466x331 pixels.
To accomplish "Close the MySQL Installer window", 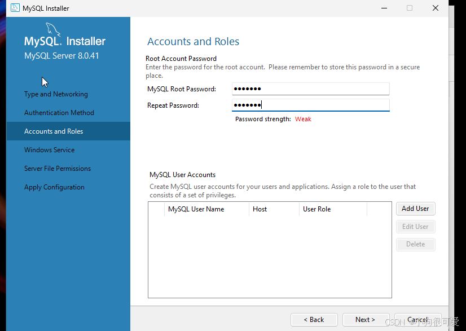I will (x=436, y=8).
